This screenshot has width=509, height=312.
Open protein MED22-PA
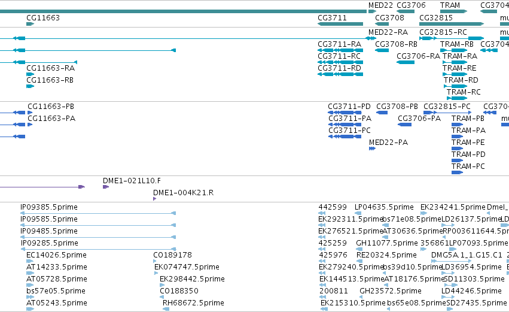[388, 143]
